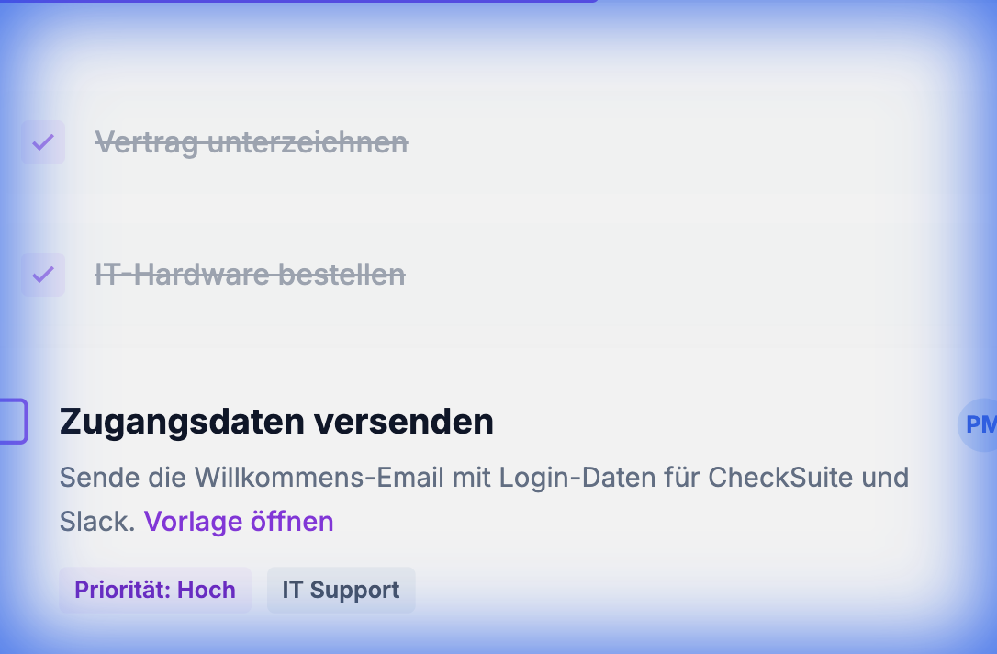
Task: Select the crossed-out Vertrag unterzeichnen title
Action: point(252,142)
